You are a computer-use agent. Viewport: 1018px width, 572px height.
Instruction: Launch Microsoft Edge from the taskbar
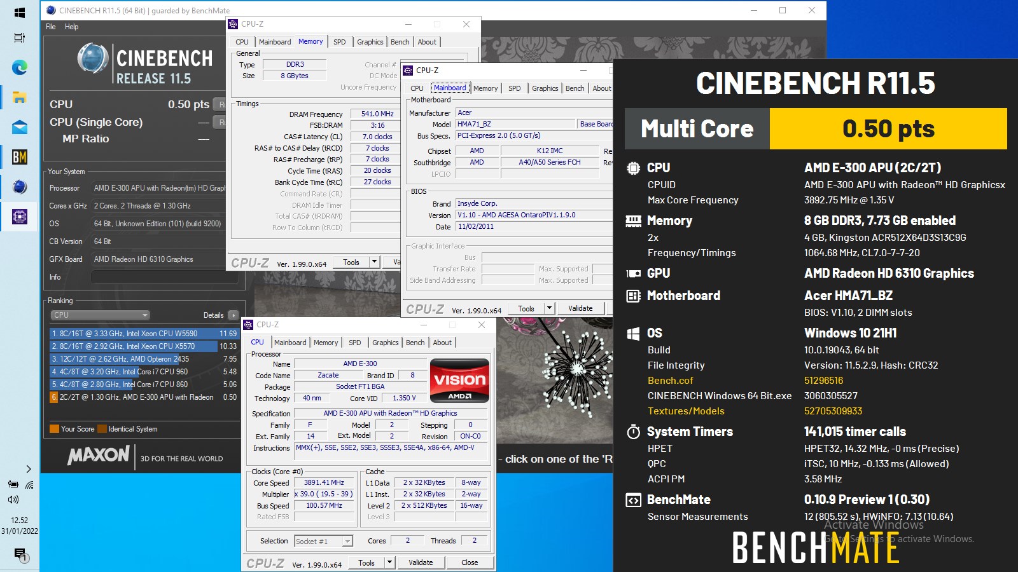19,67
